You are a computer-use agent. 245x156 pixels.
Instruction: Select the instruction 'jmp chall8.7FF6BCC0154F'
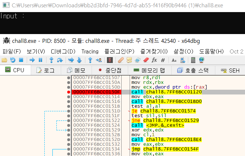click(x=165, y=149)
